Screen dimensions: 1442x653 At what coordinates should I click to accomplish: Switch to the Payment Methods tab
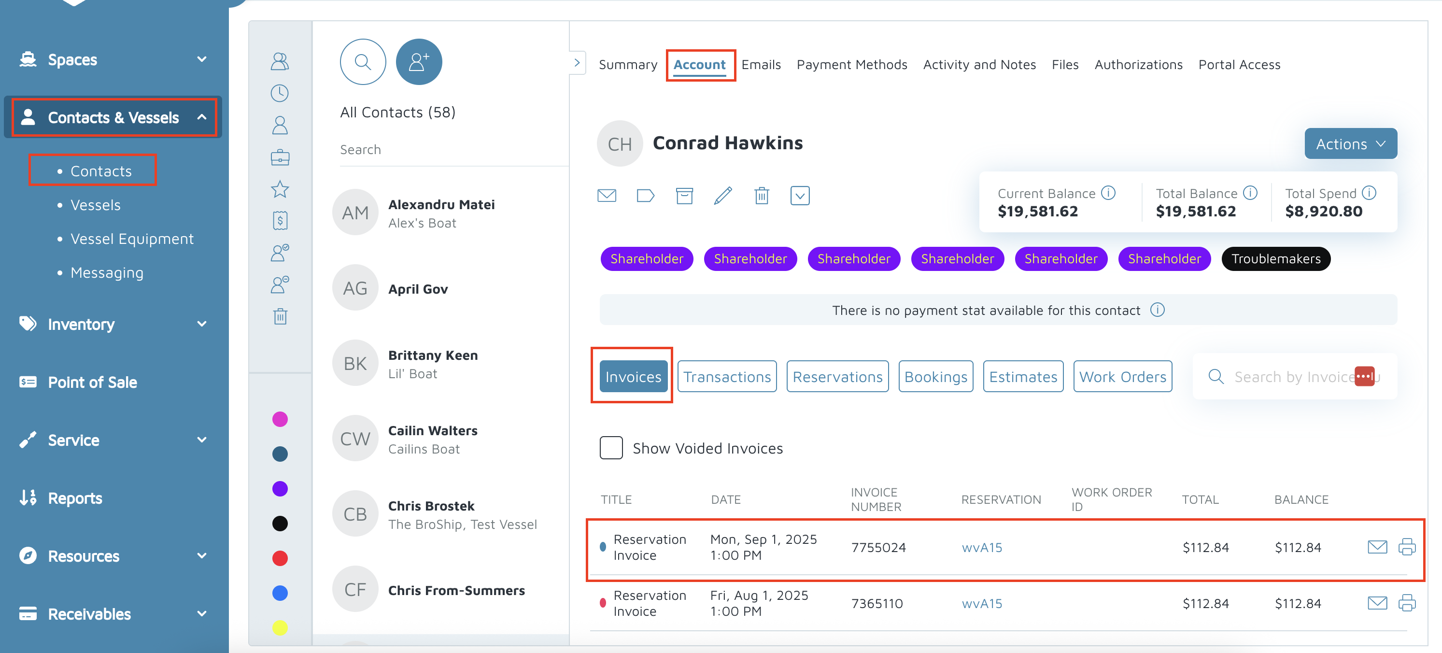(x=851, y=64)
